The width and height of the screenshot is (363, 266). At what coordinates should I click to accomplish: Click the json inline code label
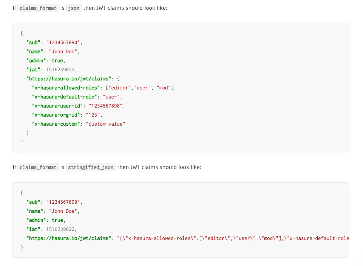tap(74, 8)
